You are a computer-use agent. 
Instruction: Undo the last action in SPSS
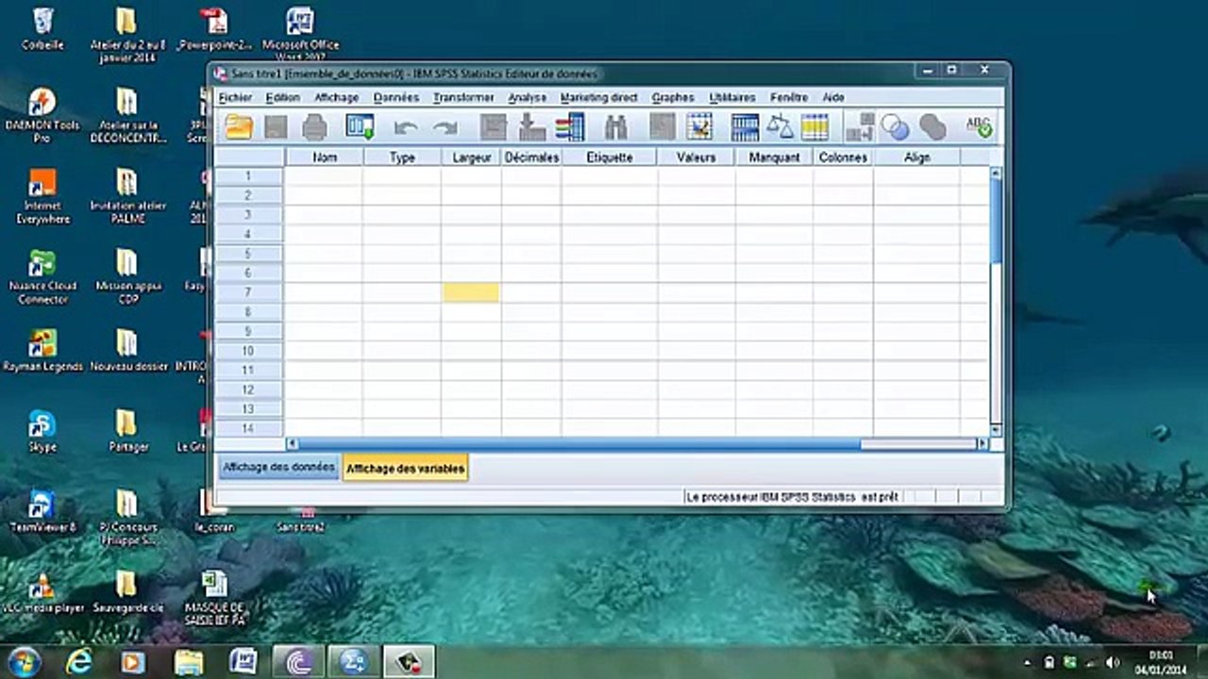pos(406,127)
